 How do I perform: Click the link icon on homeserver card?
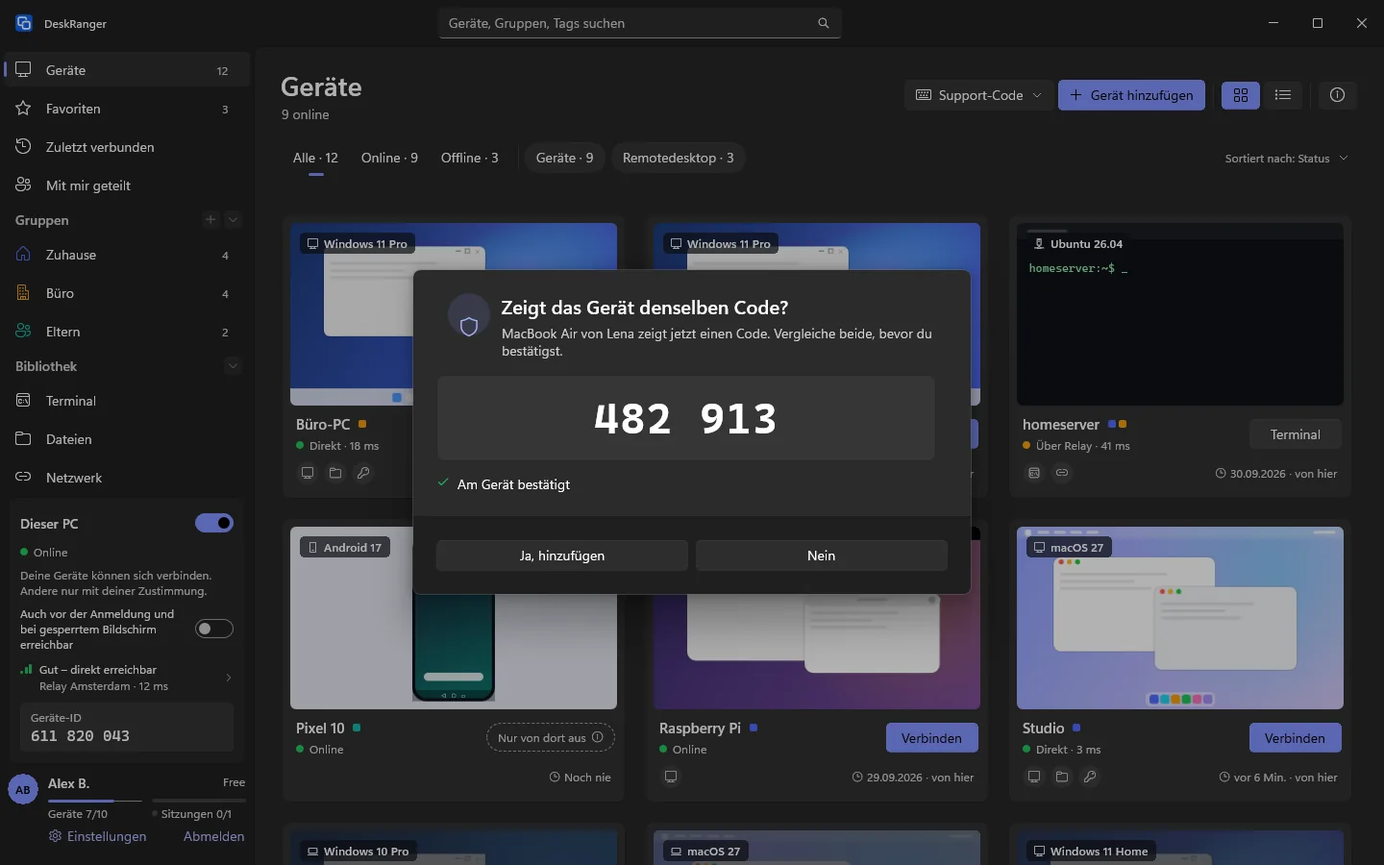1062,473
